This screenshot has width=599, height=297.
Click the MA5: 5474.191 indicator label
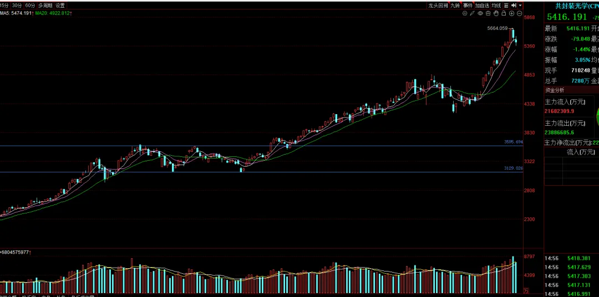click(x=17, y=13)
